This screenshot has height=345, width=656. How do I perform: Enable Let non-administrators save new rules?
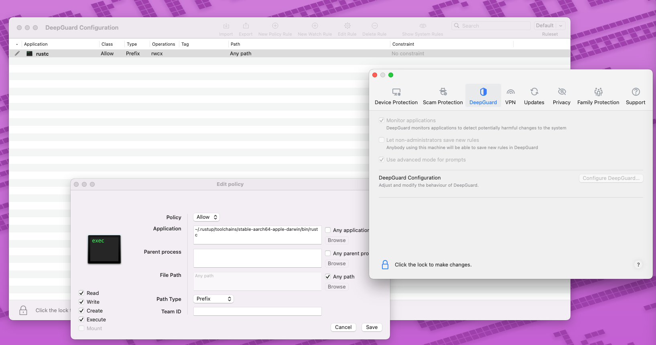click(x=382, y=140)
